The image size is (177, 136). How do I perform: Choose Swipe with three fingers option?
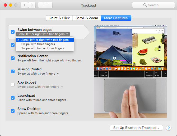tap(38, 44)
